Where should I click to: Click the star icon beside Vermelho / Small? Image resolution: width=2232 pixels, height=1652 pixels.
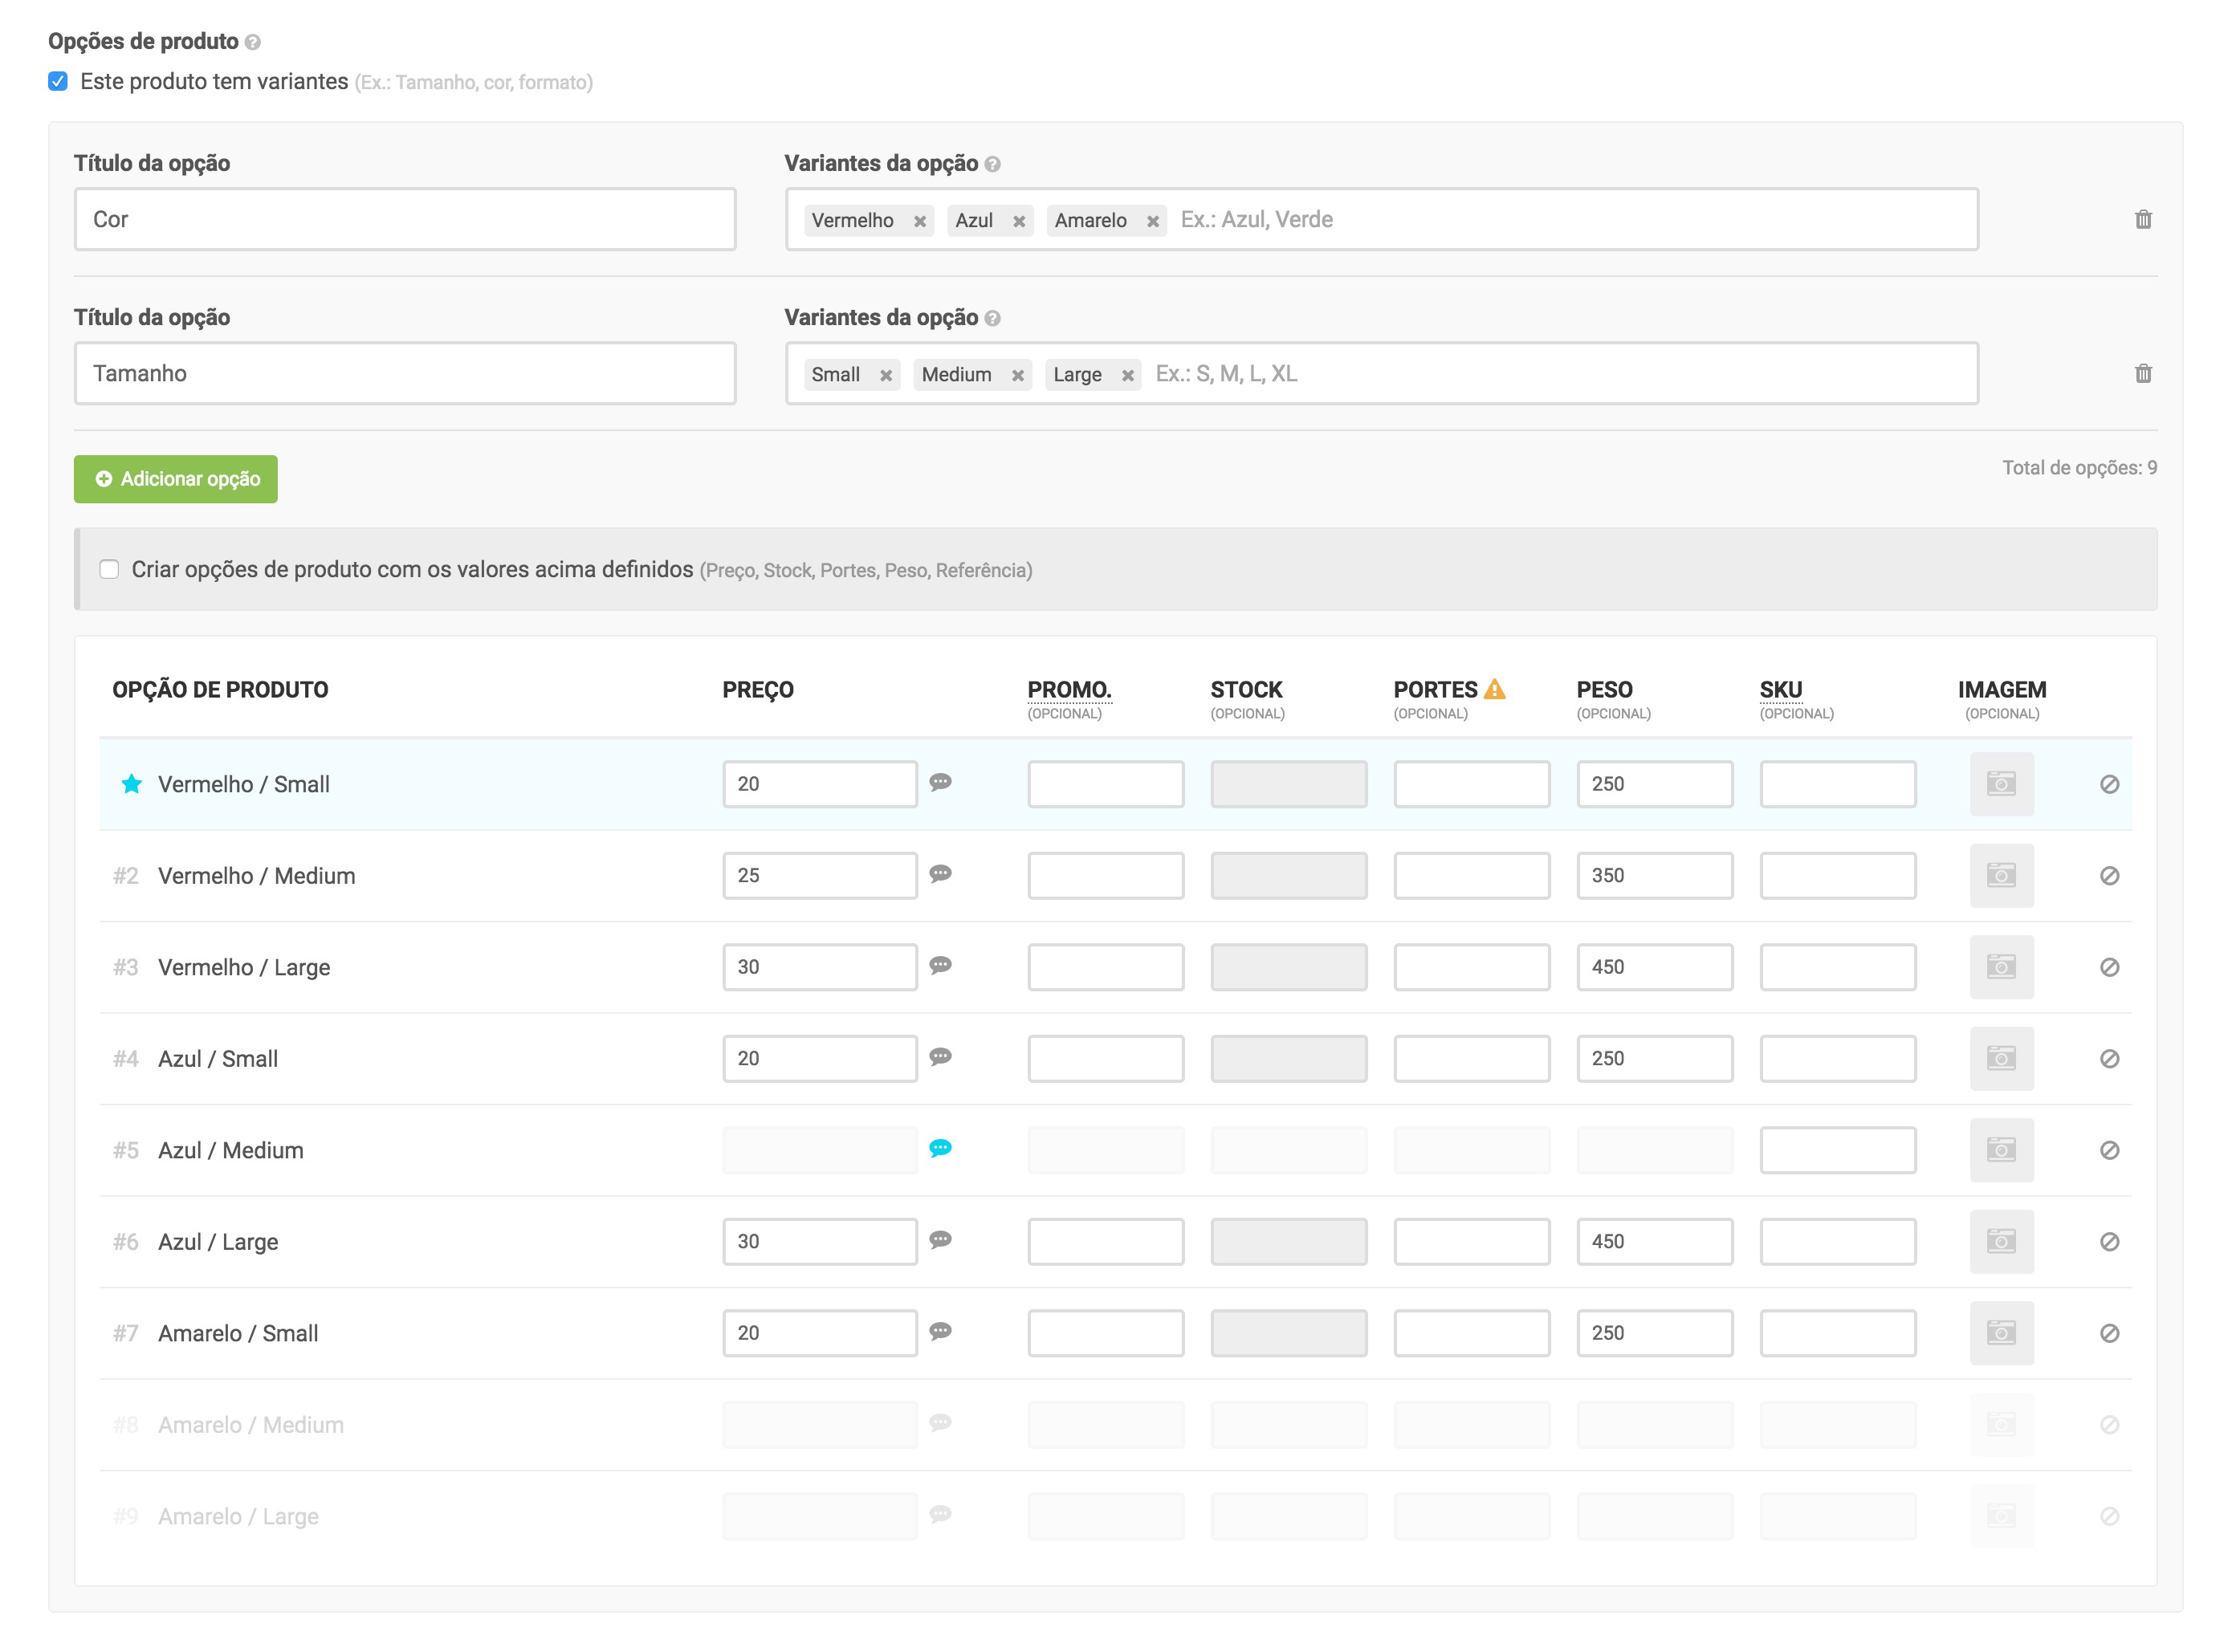click(131, 784)
